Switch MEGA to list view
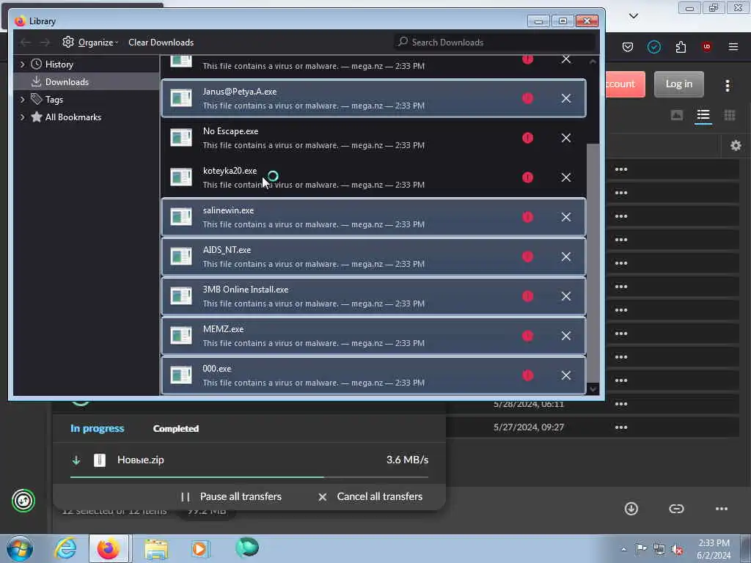Image resolution: width=751 pixels, height=563 pixels. [703, 115]
